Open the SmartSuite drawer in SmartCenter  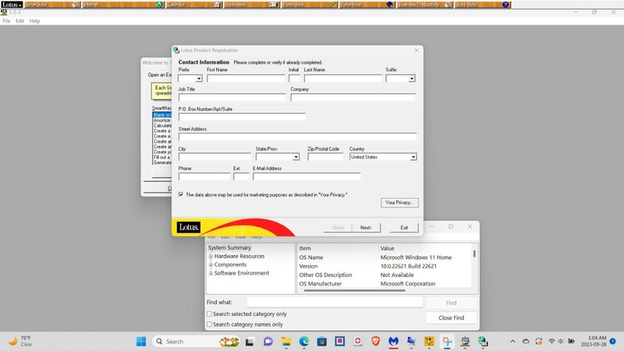click(52, 5)
